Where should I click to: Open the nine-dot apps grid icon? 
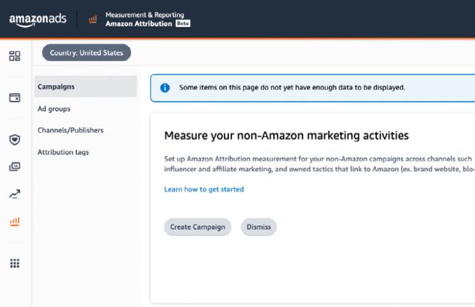tap(15, 264)
